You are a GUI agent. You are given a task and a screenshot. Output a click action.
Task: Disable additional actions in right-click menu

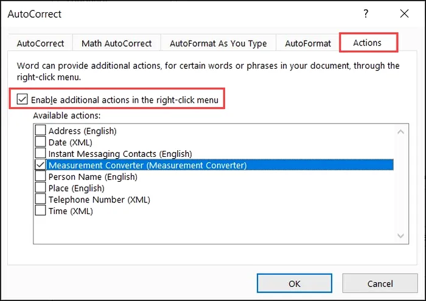point(22,99)
